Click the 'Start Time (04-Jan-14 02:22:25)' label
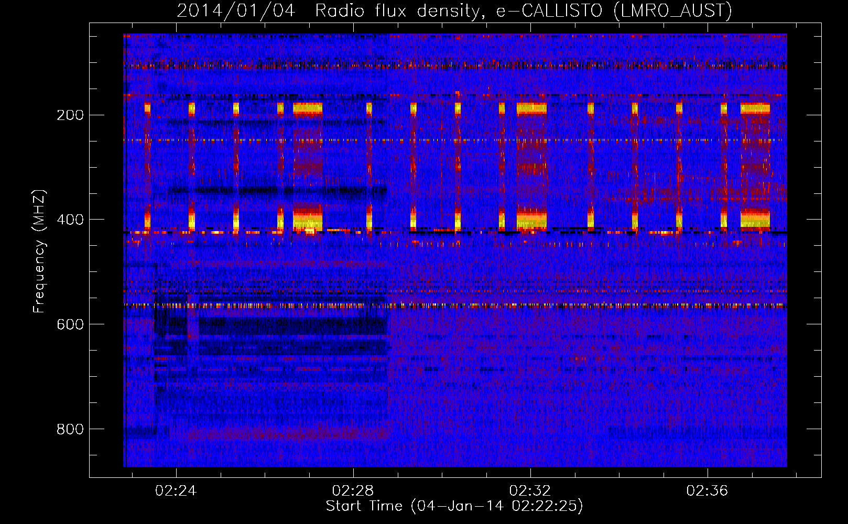 click(454, 506)
